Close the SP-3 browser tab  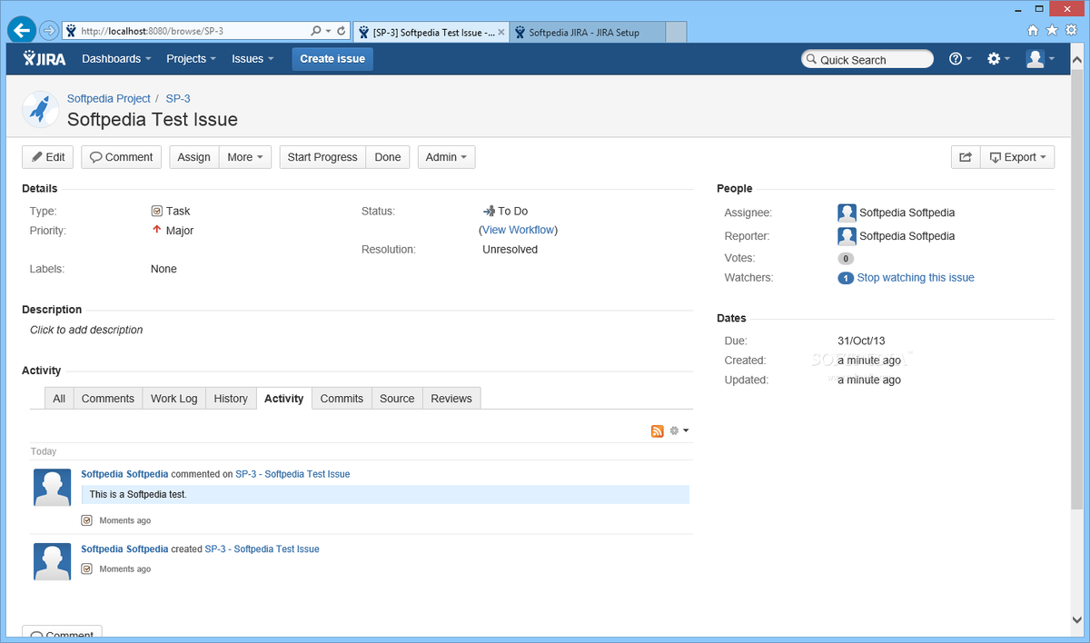point(501,32)
